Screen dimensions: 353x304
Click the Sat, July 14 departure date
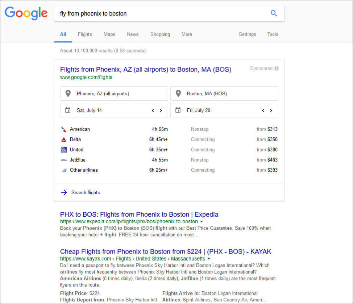point(89,110)
